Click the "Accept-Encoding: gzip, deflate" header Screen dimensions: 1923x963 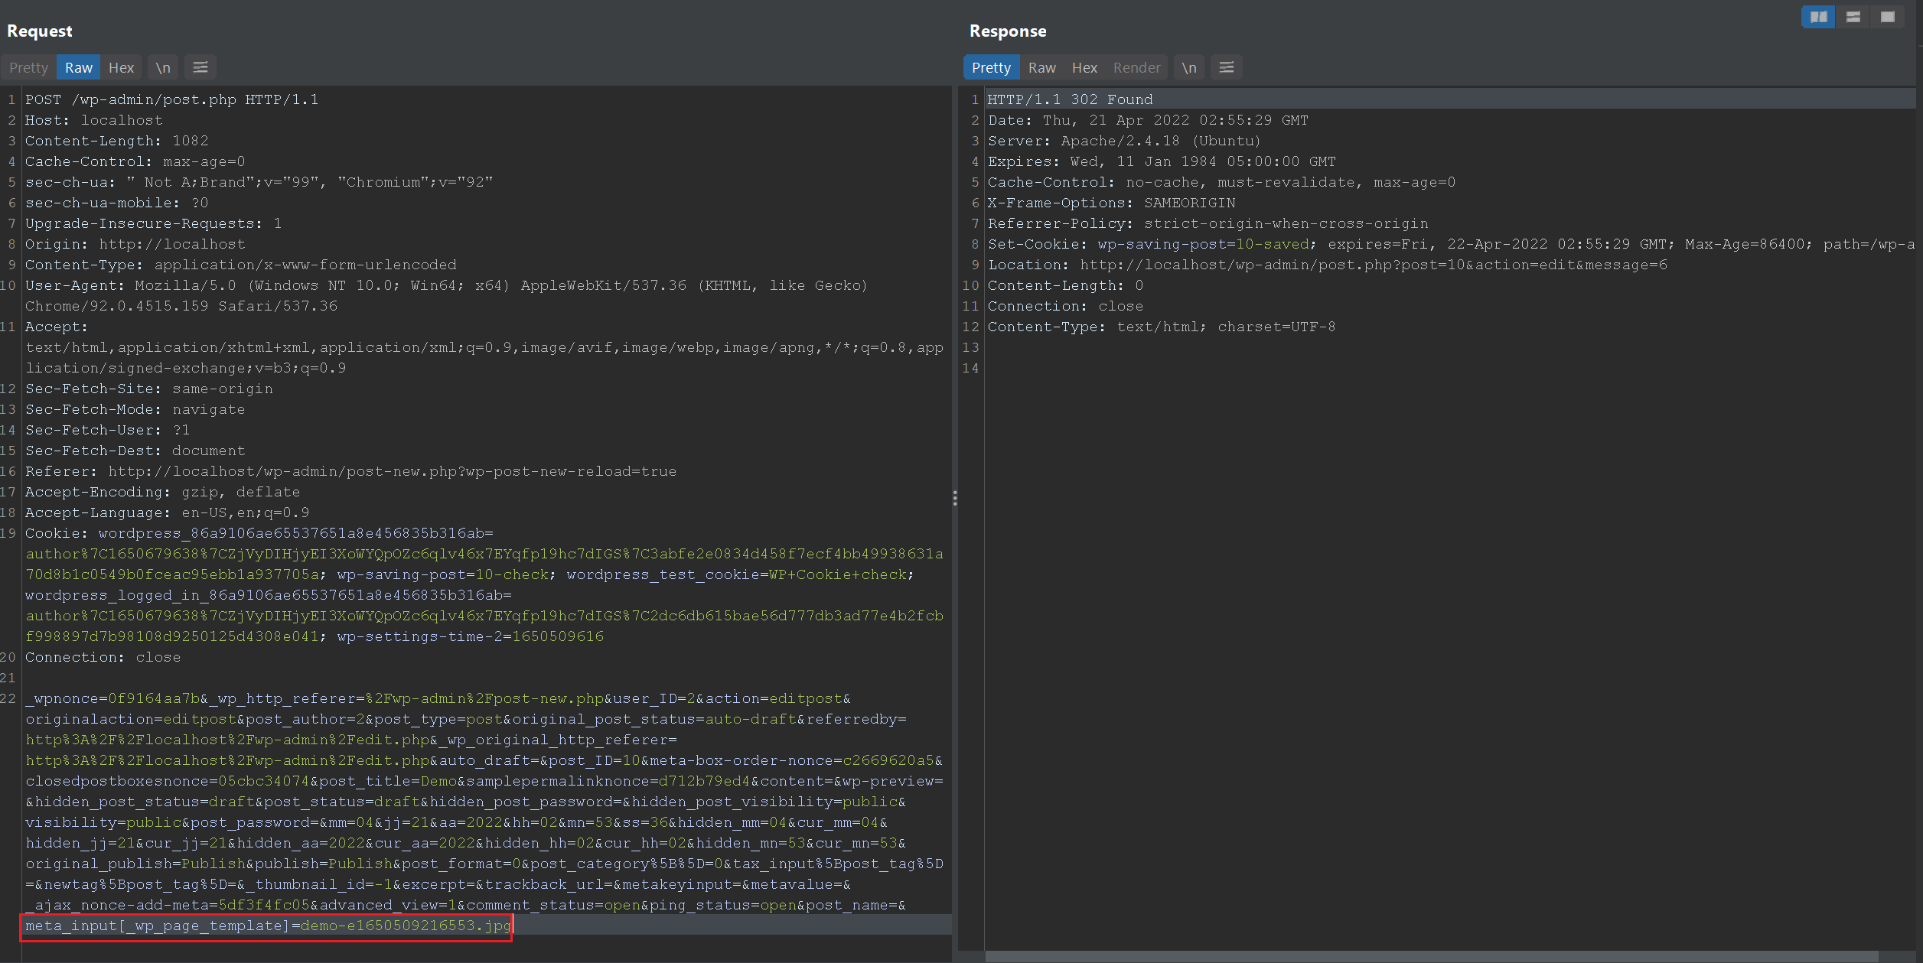pyautogui.click(x=162, y=492)
